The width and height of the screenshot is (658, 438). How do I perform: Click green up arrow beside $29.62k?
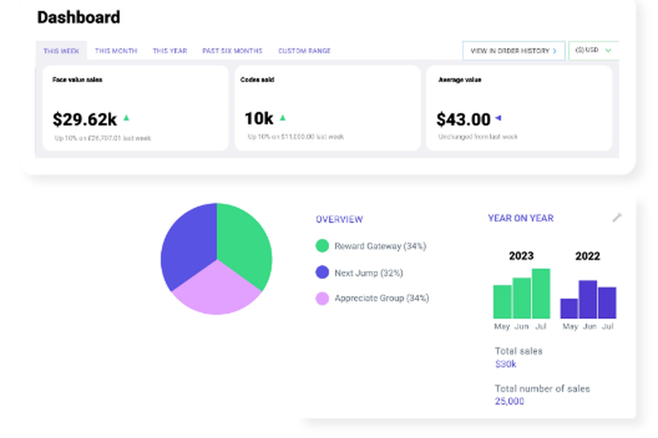click(126, 118)
